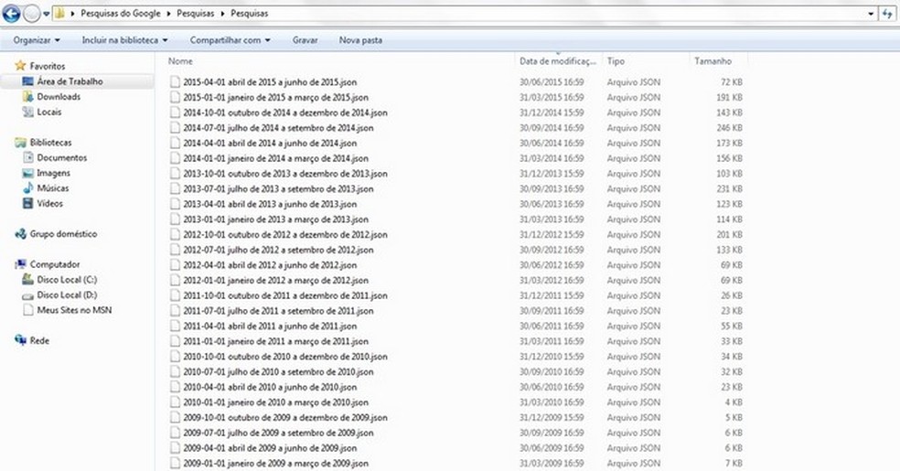Viewport: 900px width, 471px height.
Task: Click file icon of '2013-04-01 abril de 2013' file
Action: pos(175,204)
